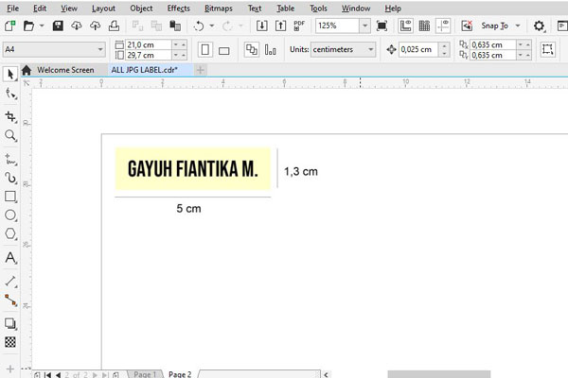Open the Bitmaps menu
This screenshot has height=378, width=568.
[219, 9]
